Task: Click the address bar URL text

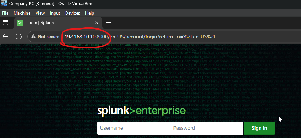Action: 141,37
